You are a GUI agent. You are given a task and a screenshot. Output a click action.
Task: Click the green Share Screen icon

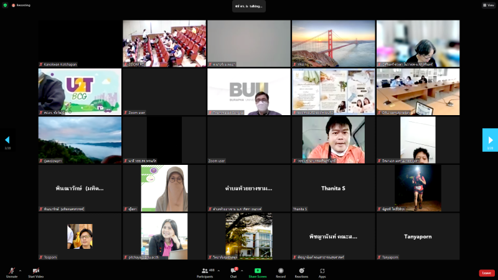(258, 271)
